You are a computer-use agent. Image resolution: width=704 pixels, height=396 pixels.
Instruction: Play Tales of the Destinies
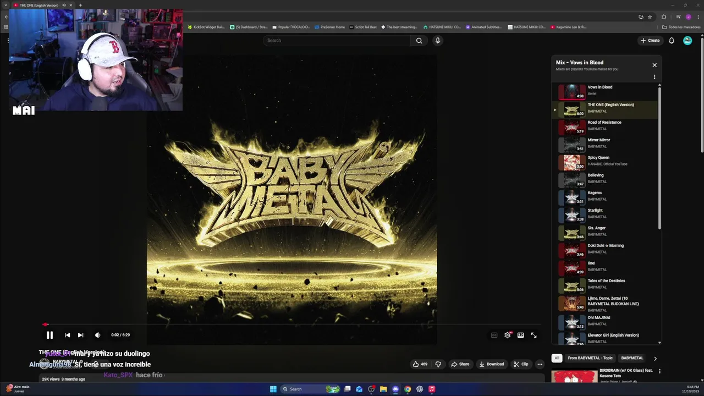[605, 285]
